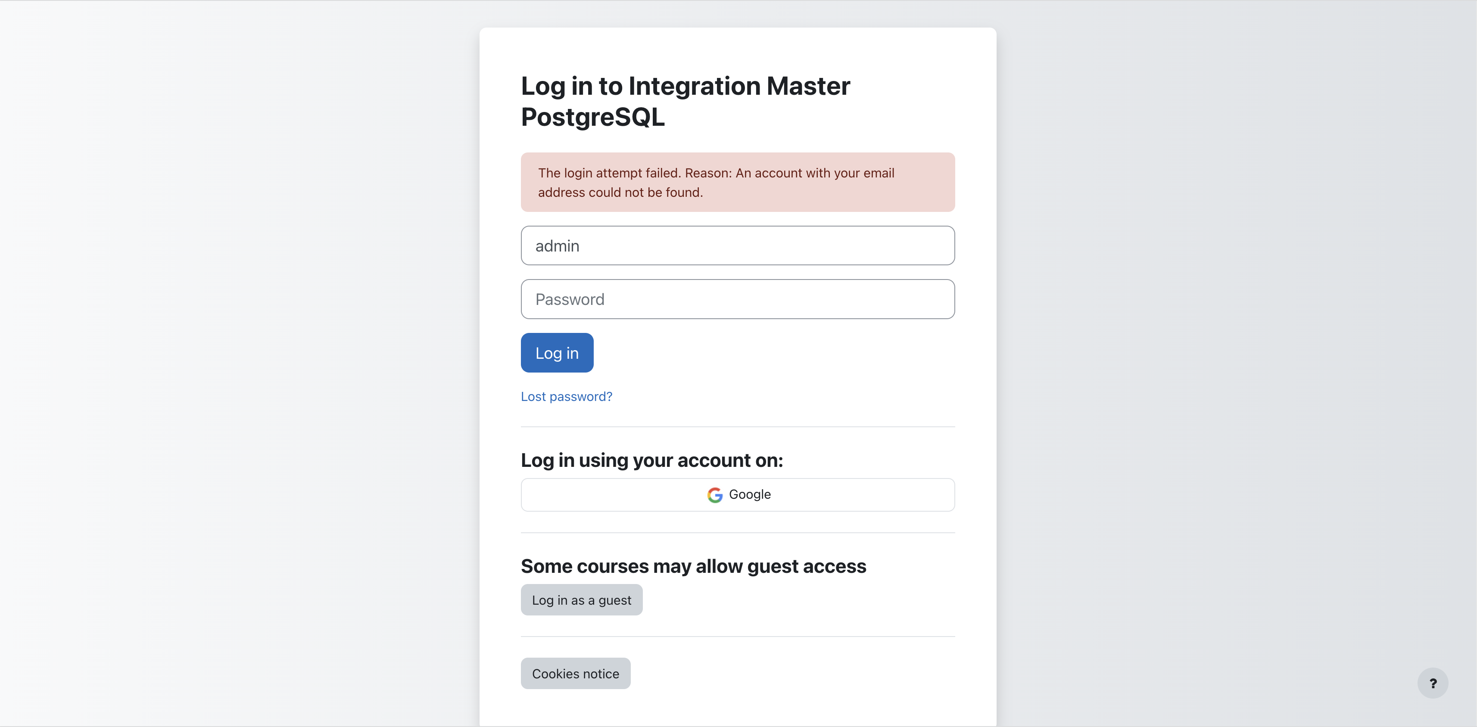Click the blue Log in button

[x=557, y=353]
